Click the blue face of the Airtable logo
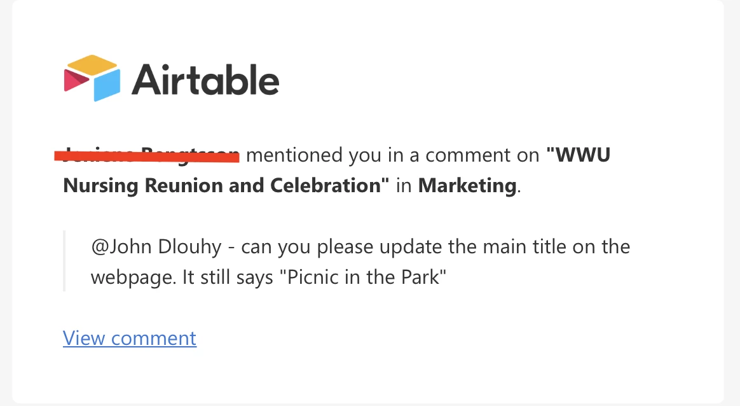The width and height of the screenshot is (740, 406). pyautogui.click(x=107, y=85)
